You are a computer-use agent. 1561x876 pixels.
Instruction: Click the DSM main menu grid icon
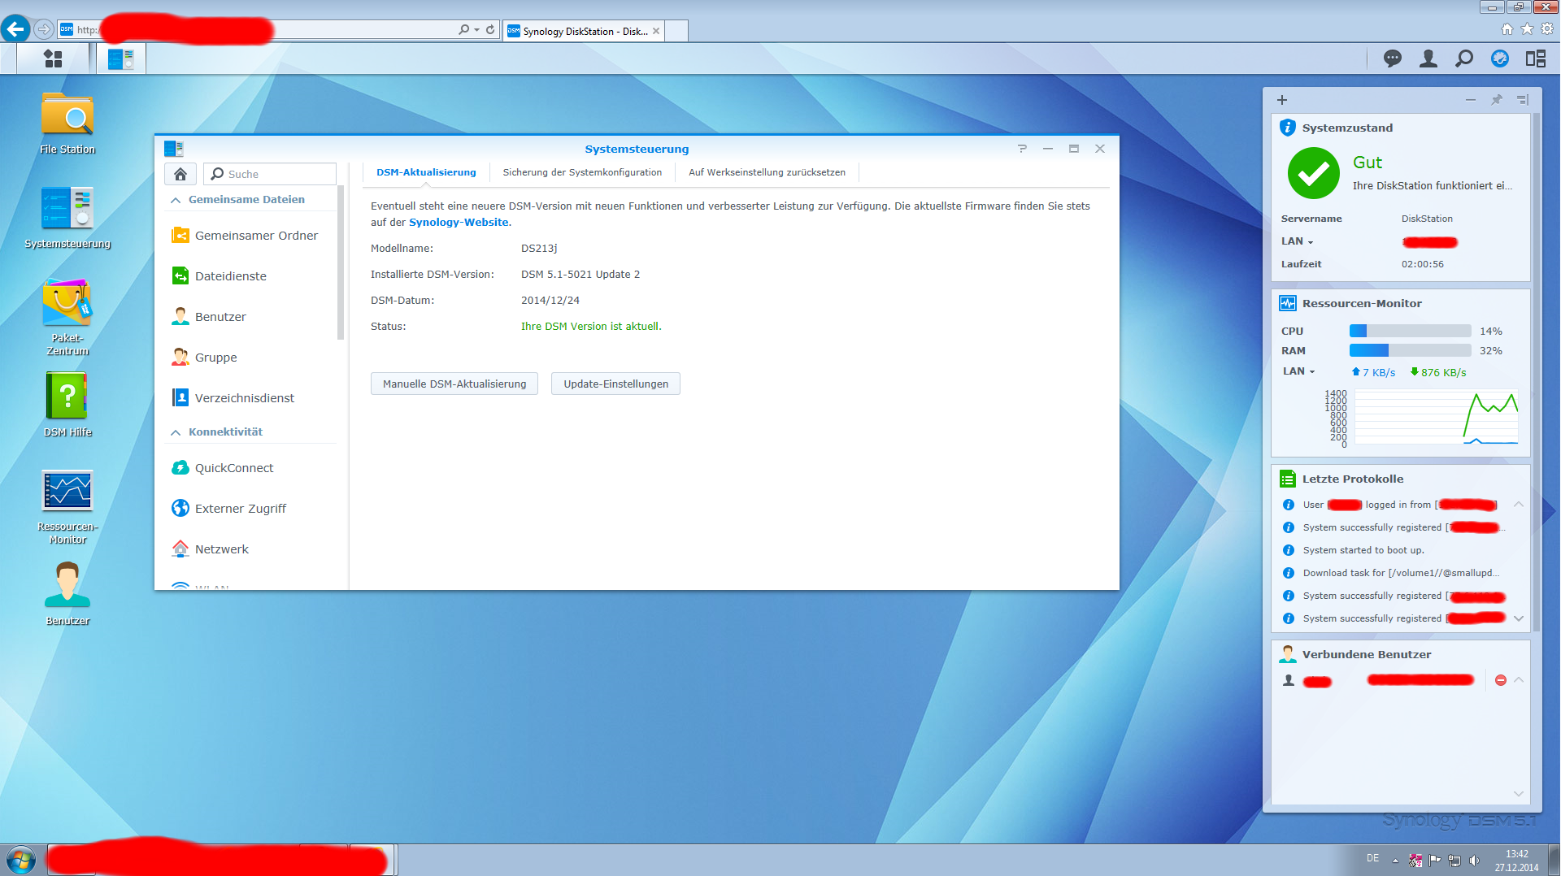click(x=53, y=59)
